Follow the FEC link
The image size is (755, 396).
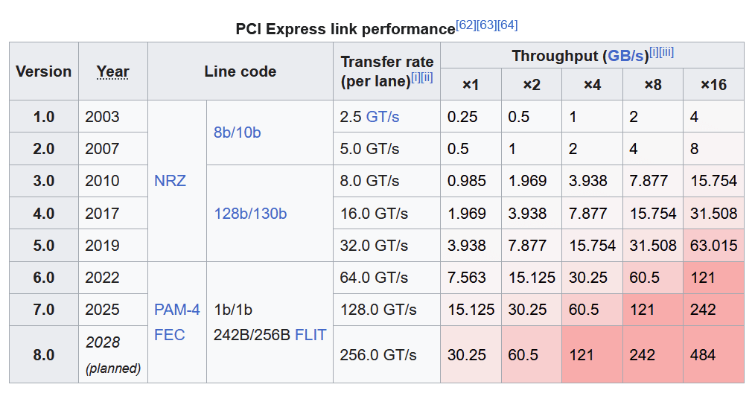[169, 335]
